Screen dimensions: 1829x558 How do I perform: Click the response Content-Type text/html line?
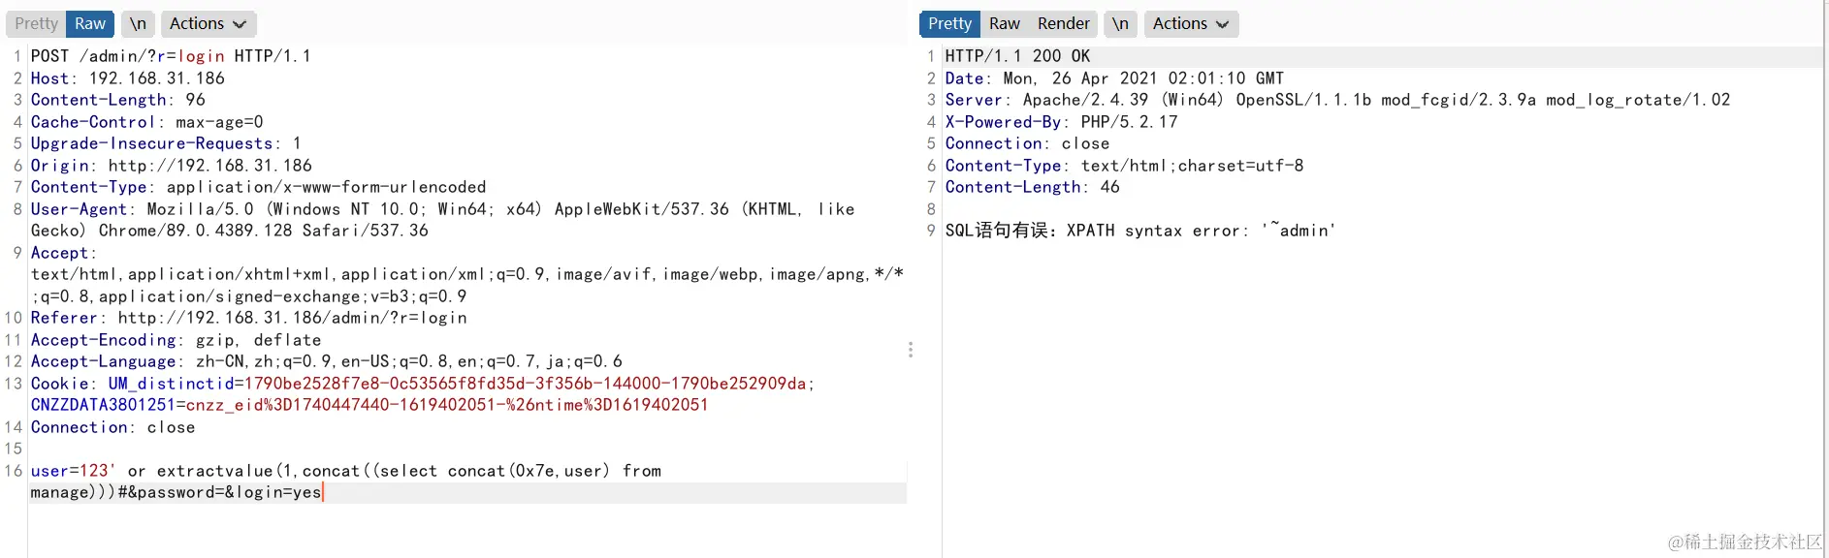pos(1124,166)
